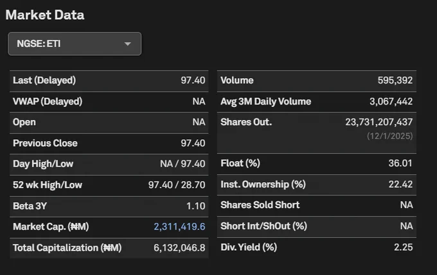This screenshot has height=275, width=437.
Task: Open the Market Cap value link 2,311,419.6
Action: [x=179, y=227]
